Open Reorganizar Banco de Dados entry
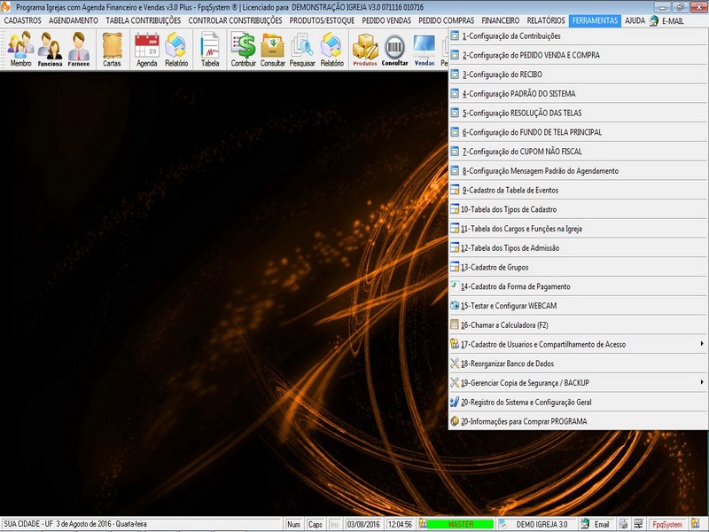 507,364
